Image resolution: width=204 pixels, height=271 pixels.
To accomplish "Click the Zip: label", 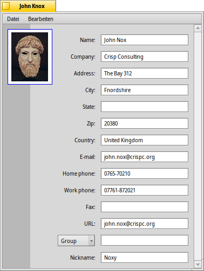I will (x=91, y=123).
